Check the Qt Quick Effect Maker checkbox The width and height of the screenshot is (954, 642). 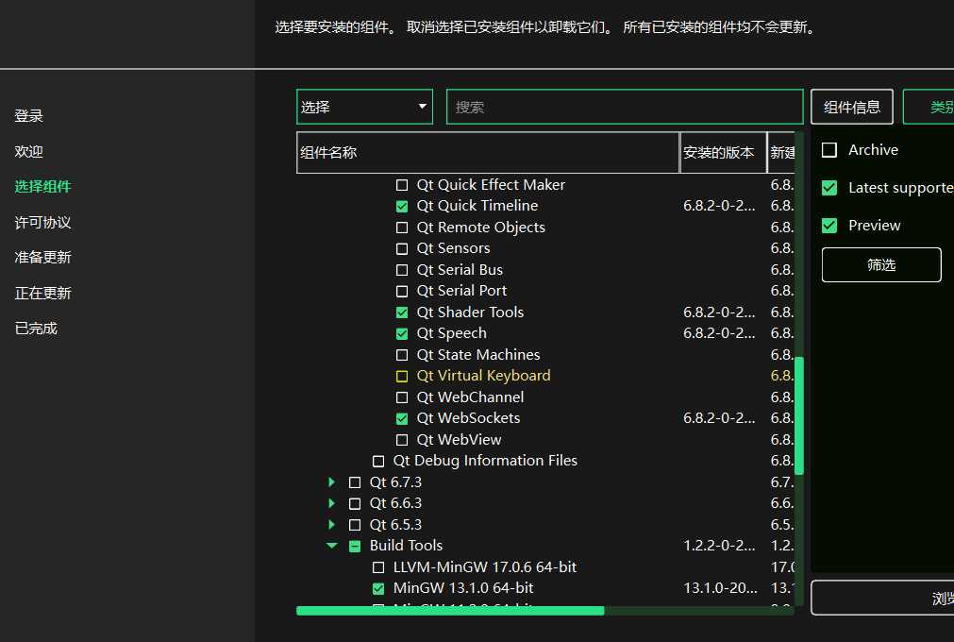point(402,185)
